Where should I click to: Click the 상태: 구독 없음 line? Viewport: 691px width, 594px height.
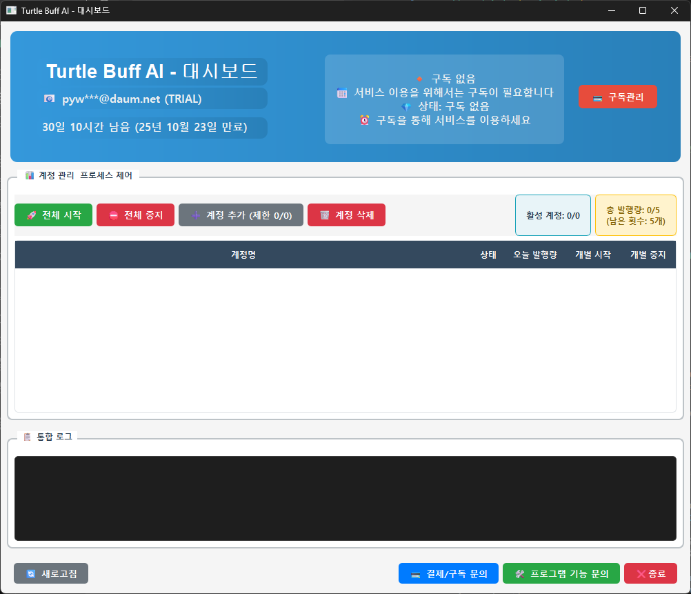click(x=454, y=106)
